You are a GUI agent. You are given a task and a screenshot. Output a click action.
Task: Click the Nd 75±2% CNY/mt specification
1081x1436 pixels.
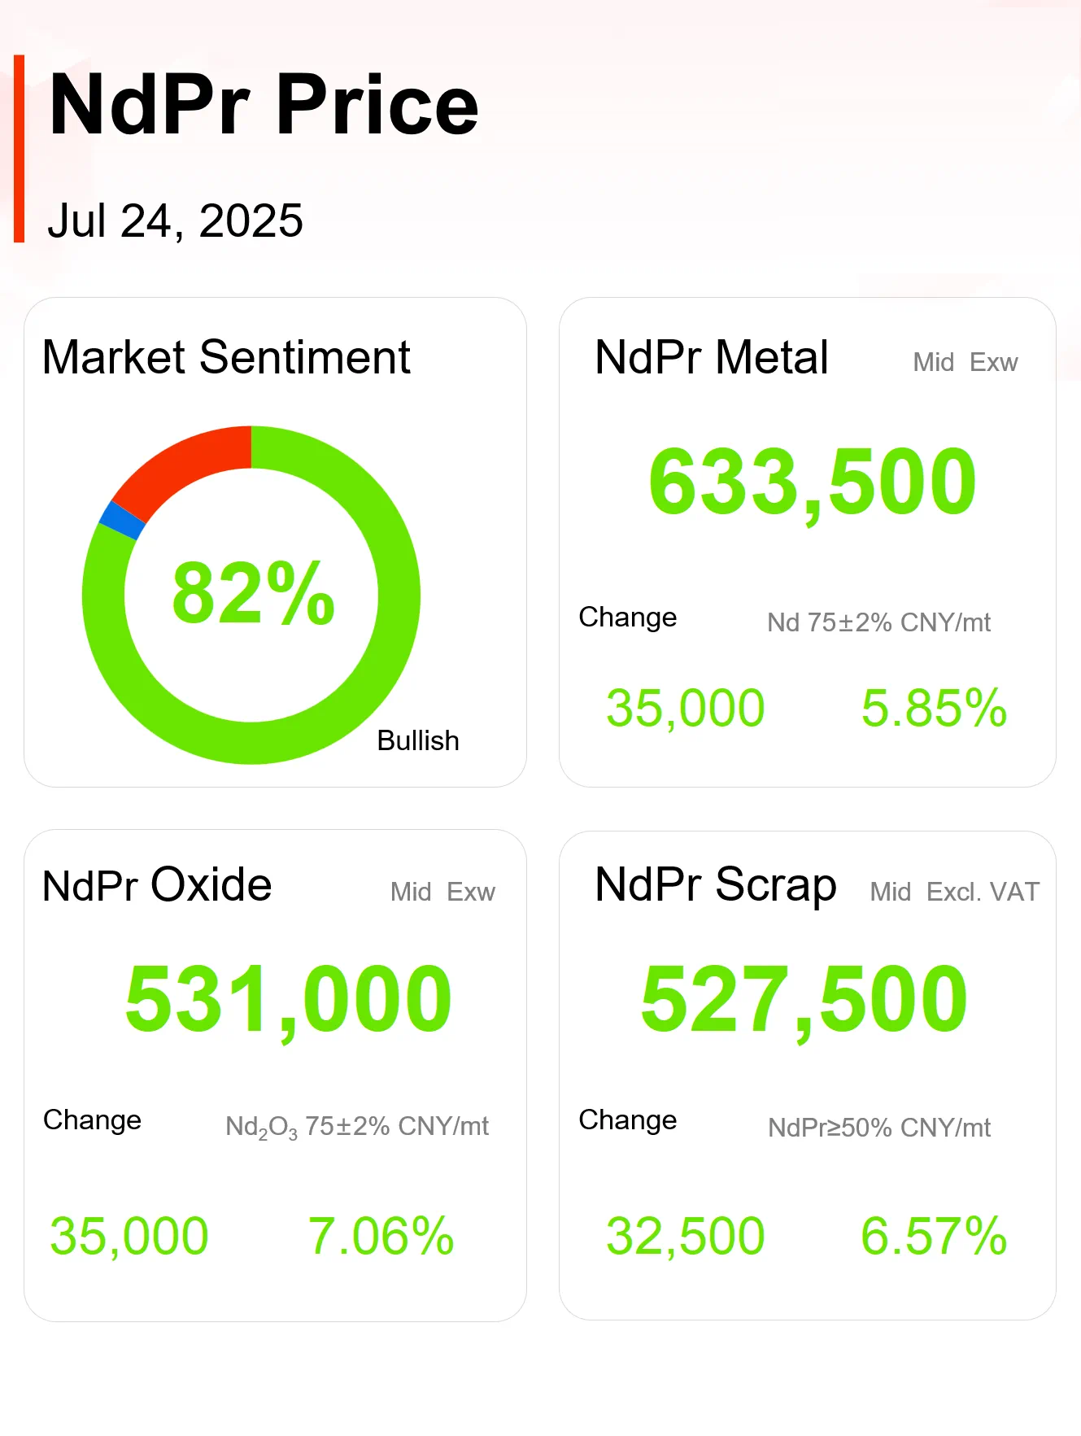point(878,622)
